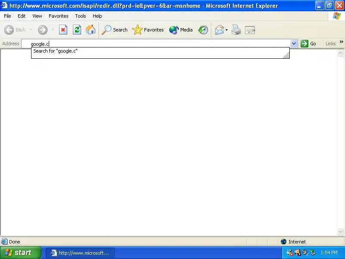345x259 pixels.
Task: Click the Windows flag logo throbber
Action: [337, 16]
